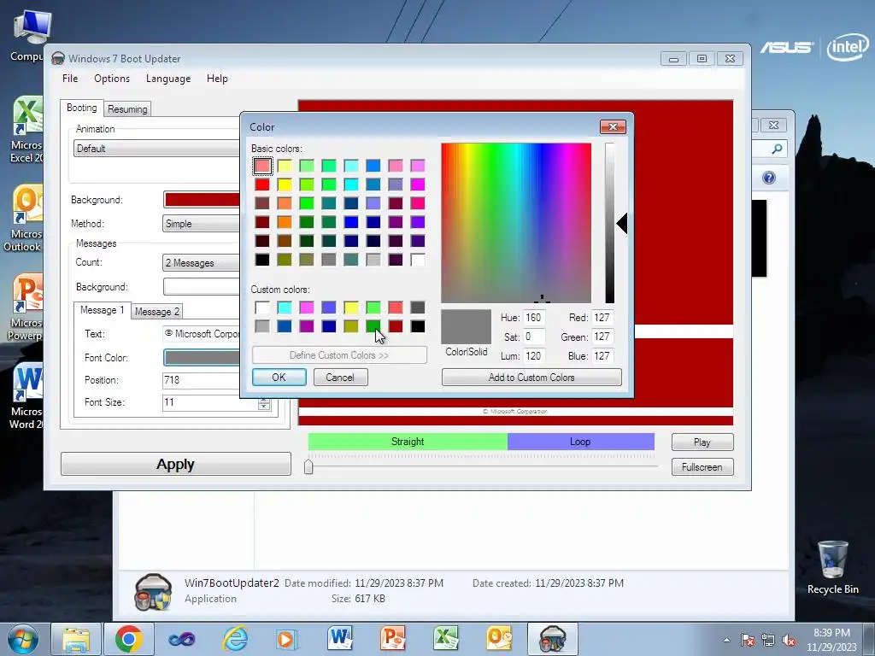Select the Straight animation segment
875x656 pixels.
point(408,442)
